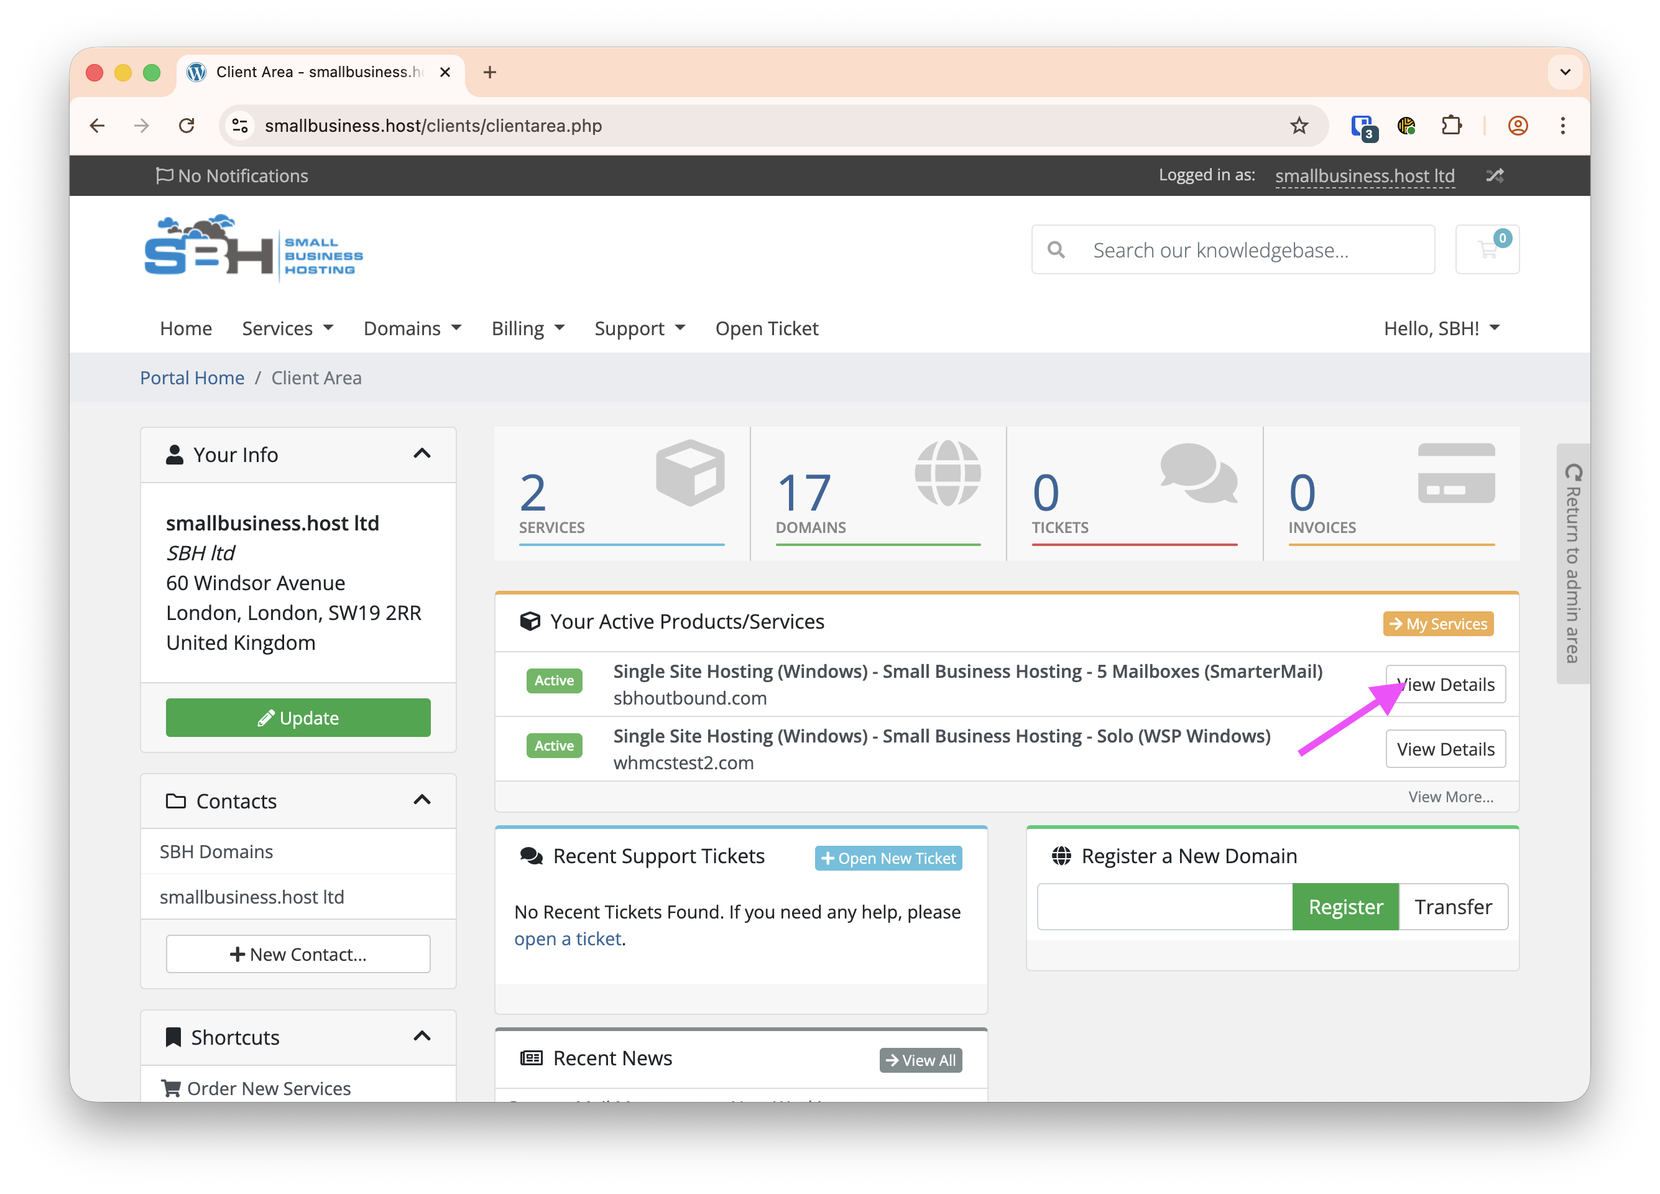Click the domain name input field
Viewport: 1660px width, 1194px height.
1164,906
